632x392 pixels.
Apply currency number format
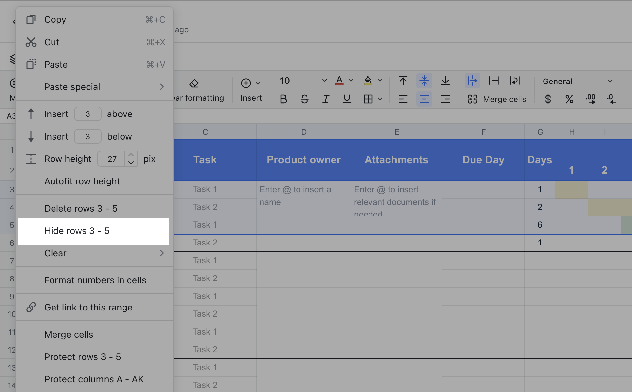pyautogui.click(x=548, y=99)
